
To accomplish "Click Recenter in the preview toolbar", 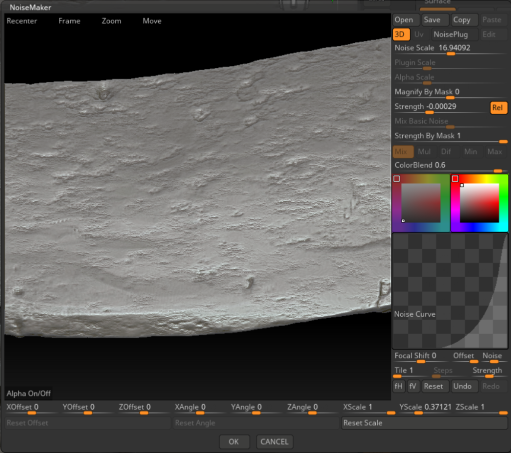I will (x=22, y=21).
